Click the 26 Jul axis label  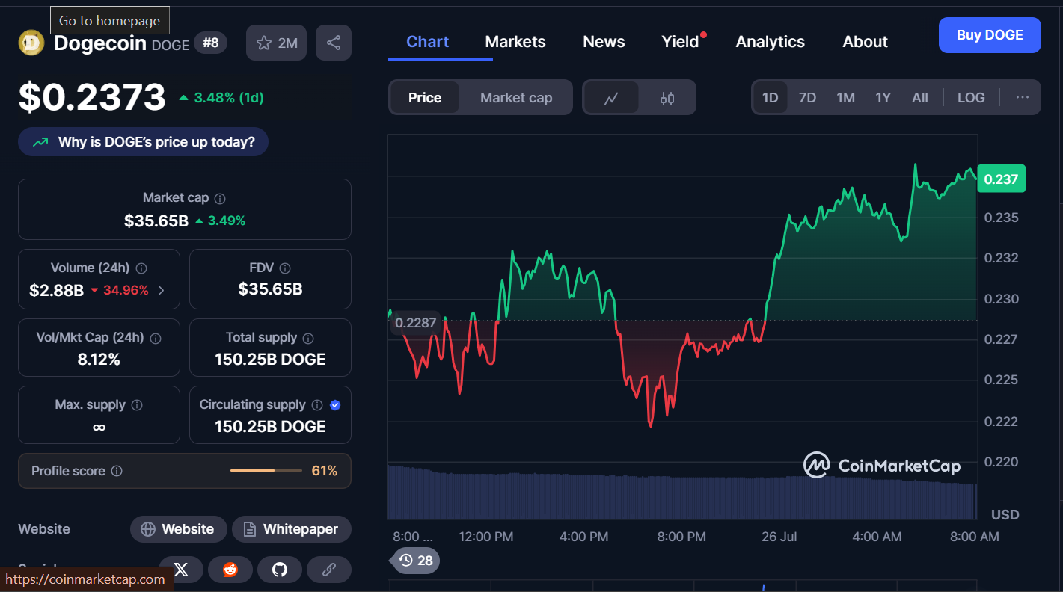(x=779, y=537)
